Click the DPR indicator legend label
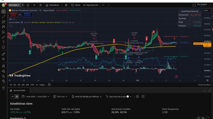 click(x=11, y=19)
